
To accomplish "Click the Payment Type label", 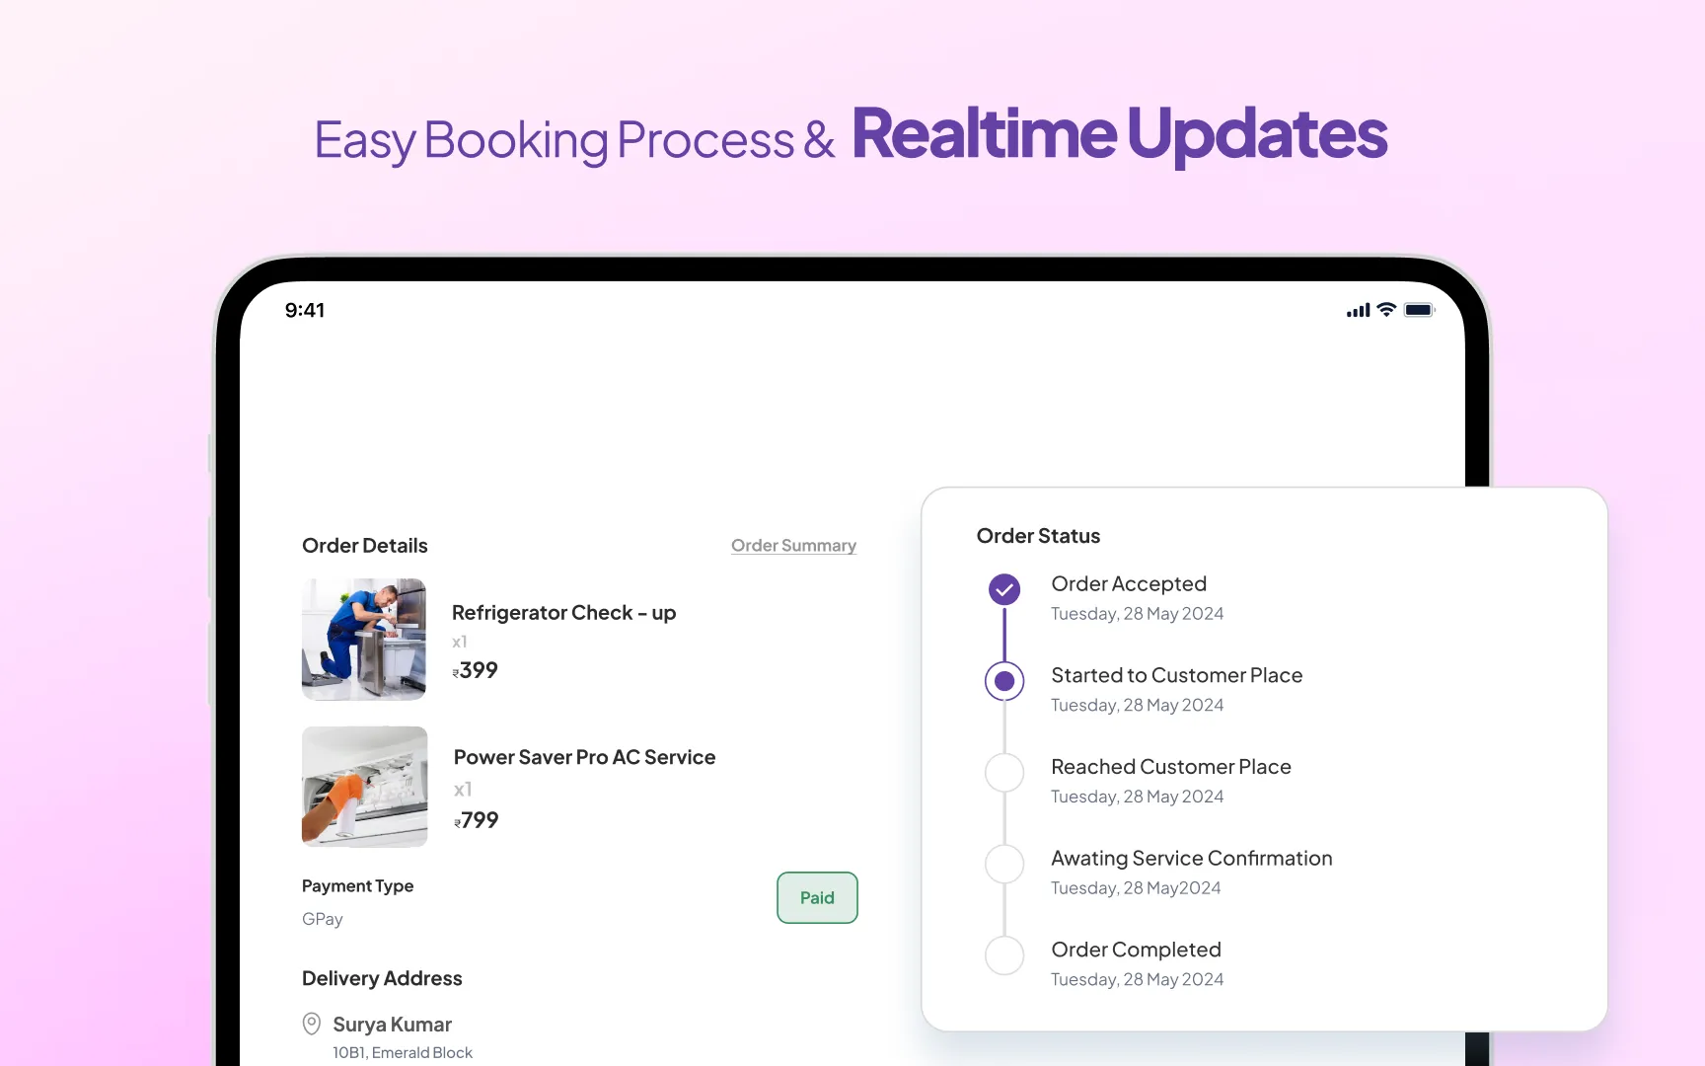I will [357, 885].
